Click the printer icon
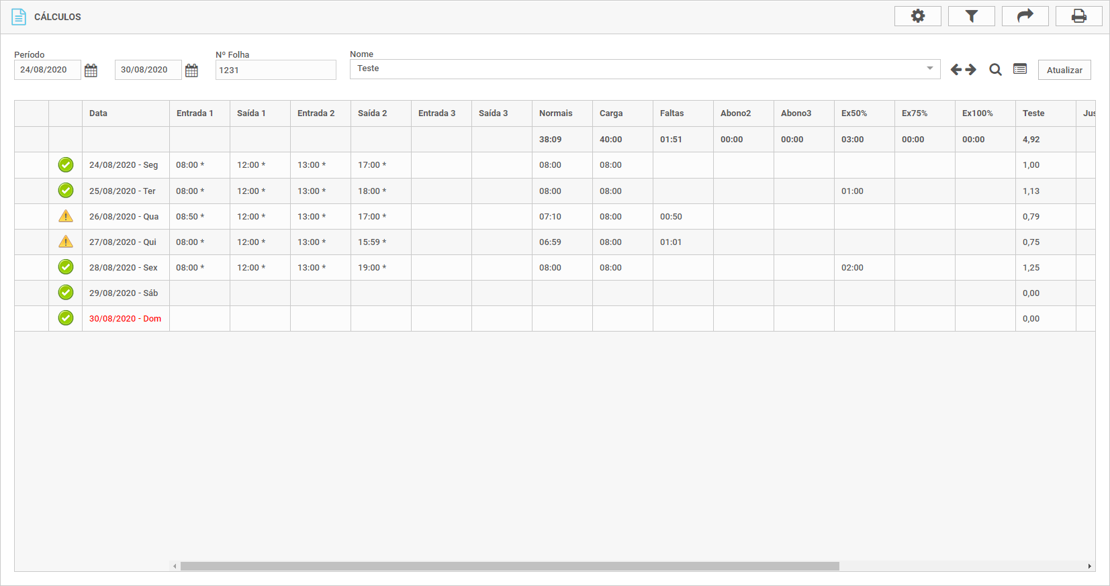Screen dimensions: 1110x586 click(x=1078, y=16)
